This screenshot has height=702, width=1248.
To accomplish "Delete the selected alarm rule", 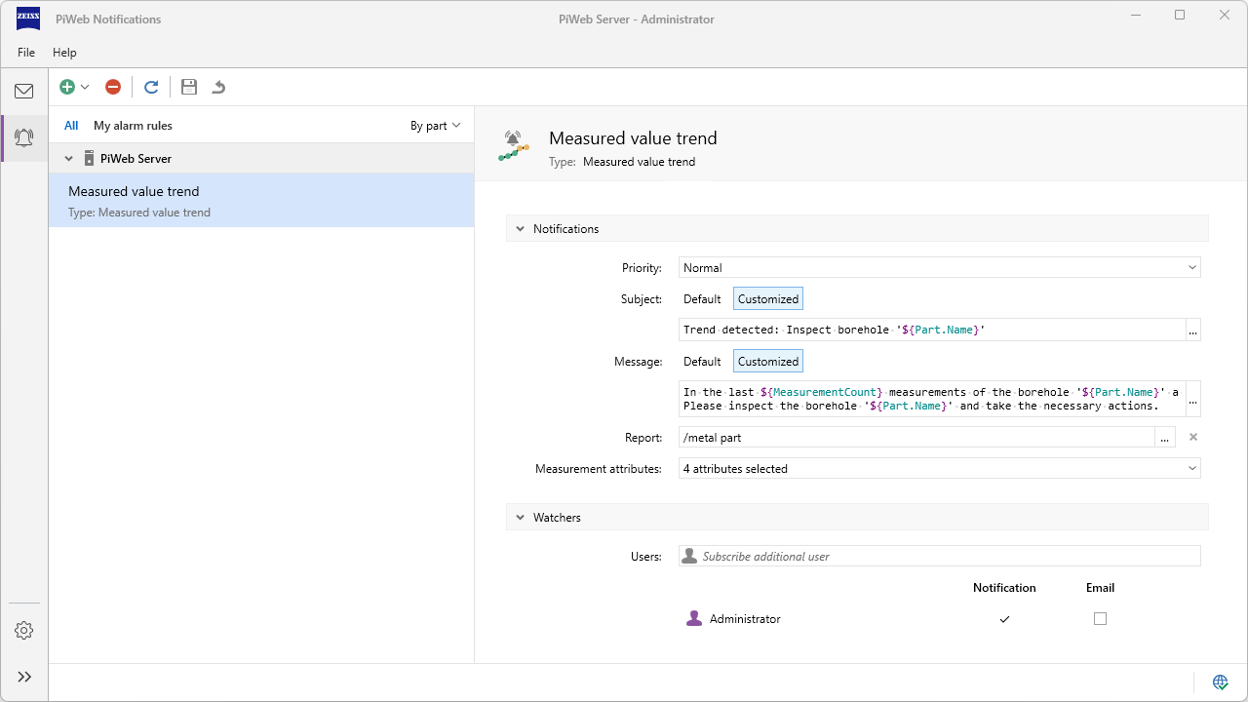I will click(x=112, y=87).
